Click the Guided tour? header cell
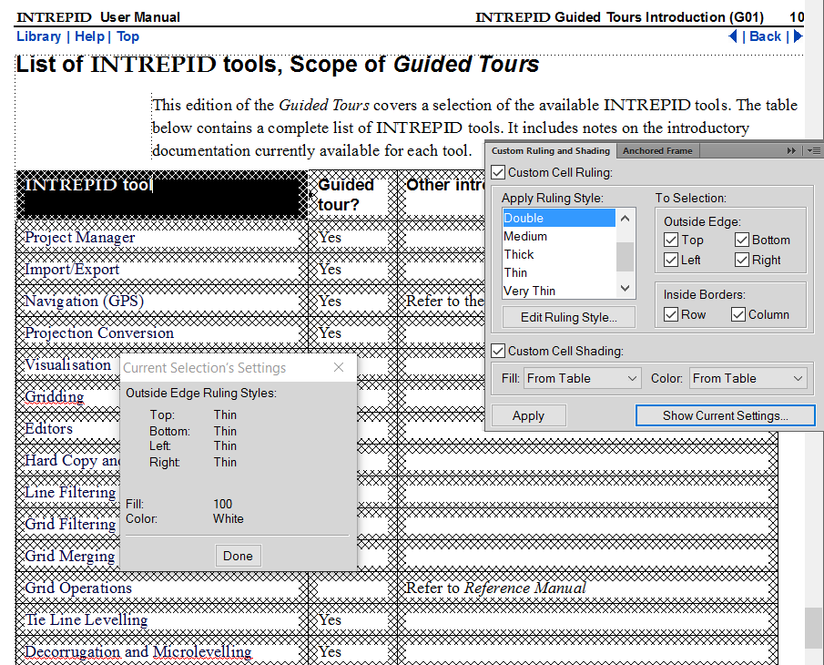This screenshot has height=665, width=824. (352, 195)
